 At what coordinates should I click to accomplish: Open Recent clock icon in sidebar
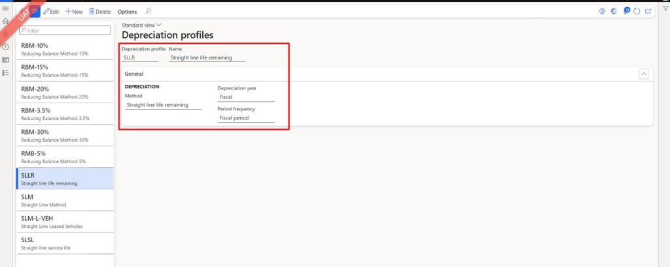(6, 46)
